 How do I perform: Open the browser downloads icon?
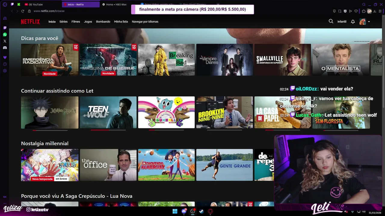coord(375,11)
